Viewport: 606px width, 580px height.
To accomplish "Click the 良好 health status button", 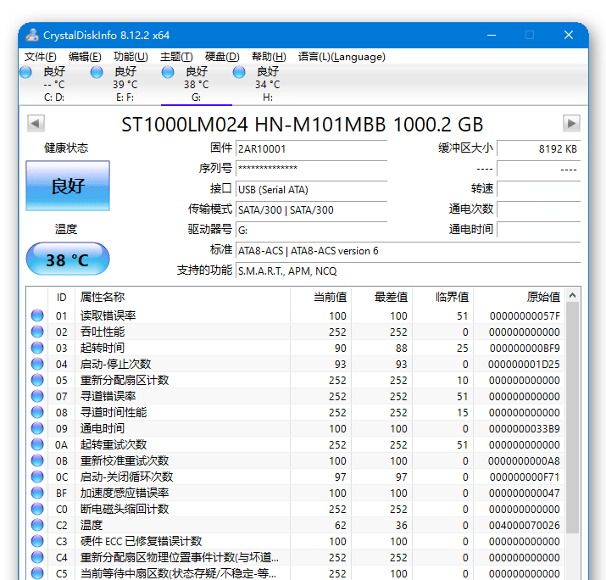I will point(68,186).
